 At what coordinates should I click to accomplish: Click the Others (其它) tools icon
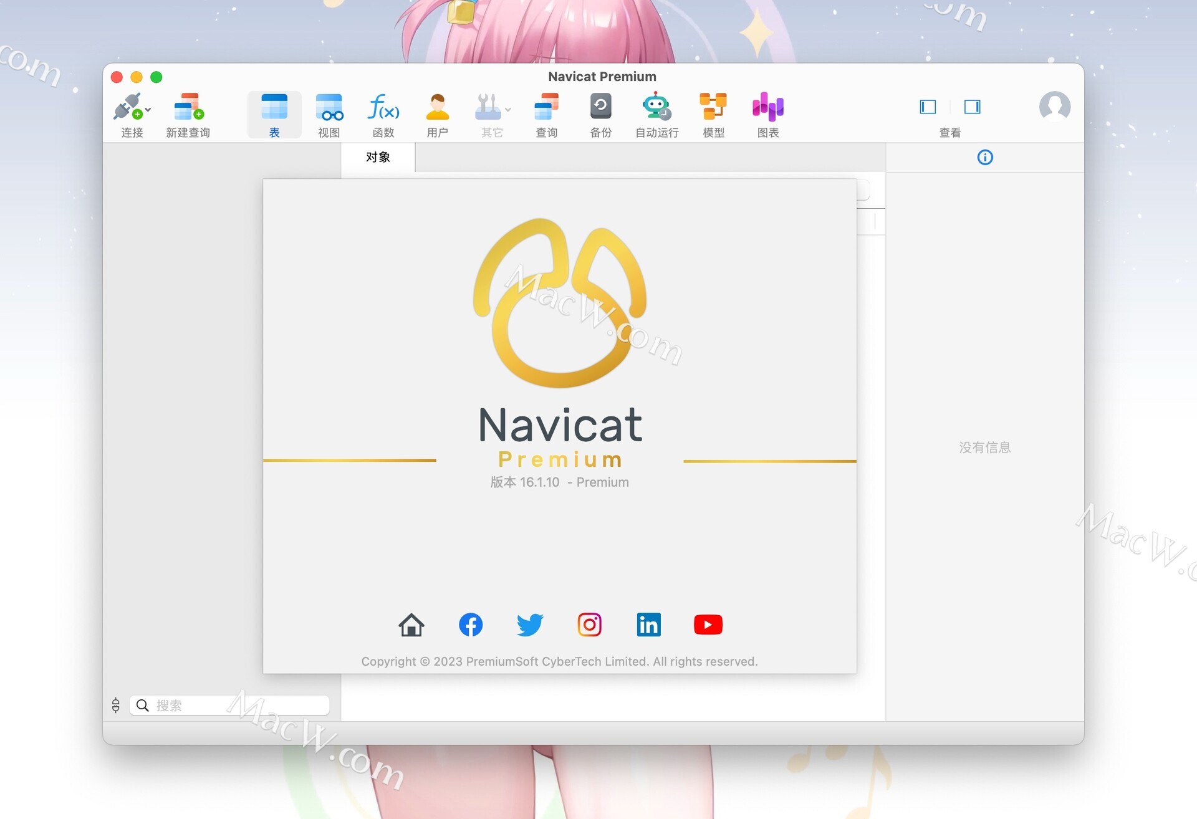pos(488,107)
